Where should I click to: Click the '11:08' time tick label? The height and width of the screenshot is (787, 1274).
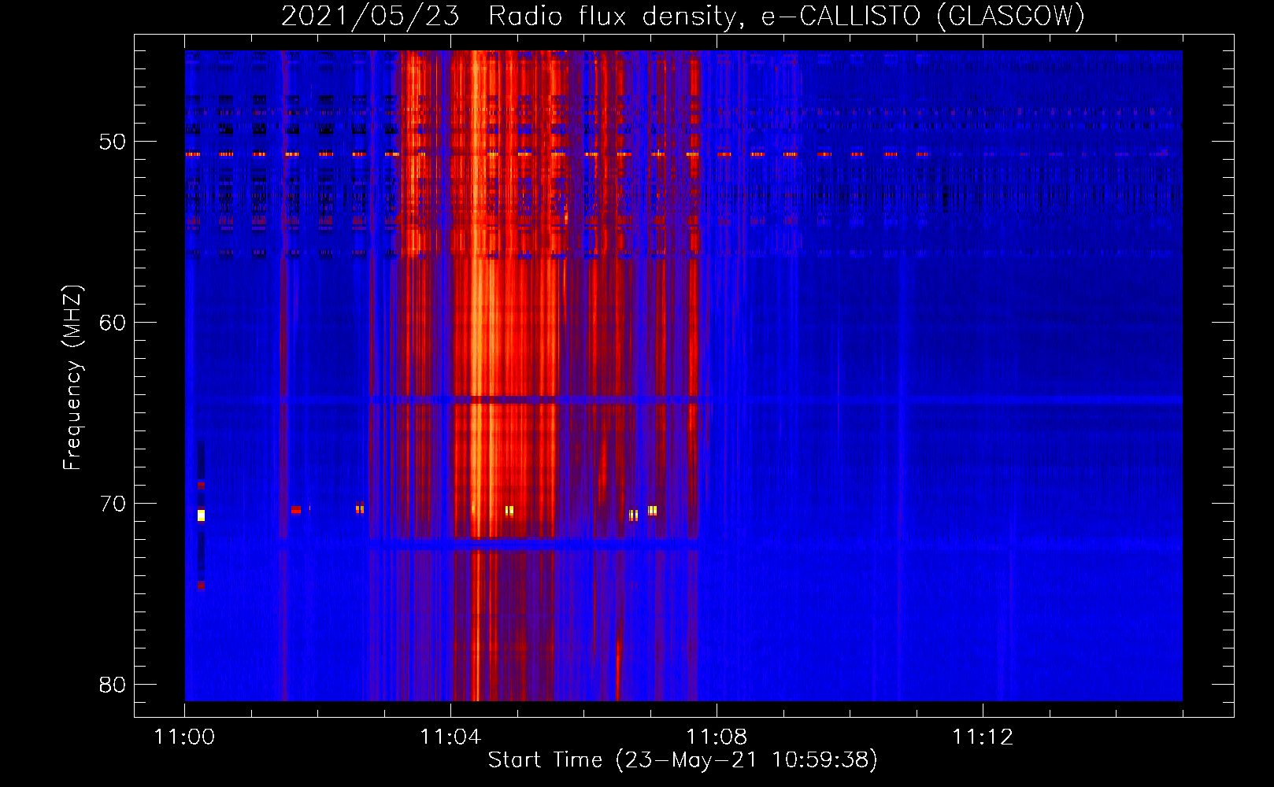pyautogui.click(x=717, y=737)
